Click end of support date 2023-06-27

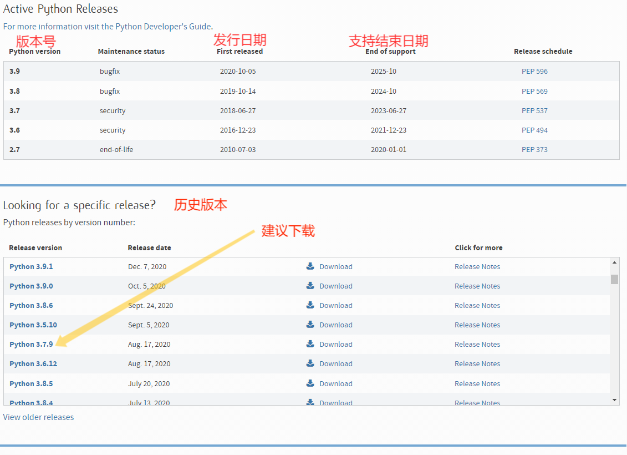click(x=388, y=110)
